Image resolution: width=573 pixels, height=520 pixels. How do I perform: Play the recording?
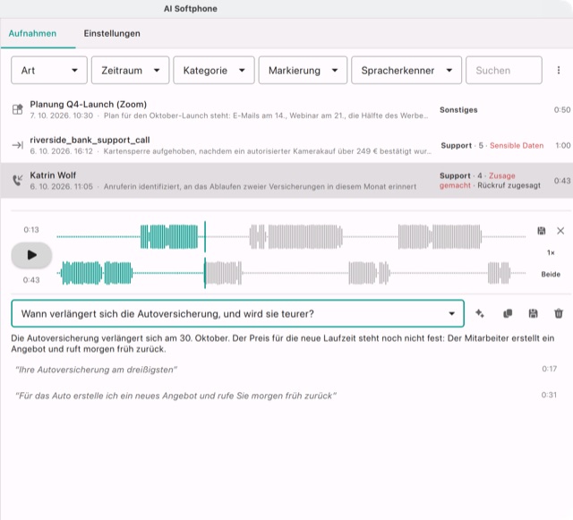[31, 255]
